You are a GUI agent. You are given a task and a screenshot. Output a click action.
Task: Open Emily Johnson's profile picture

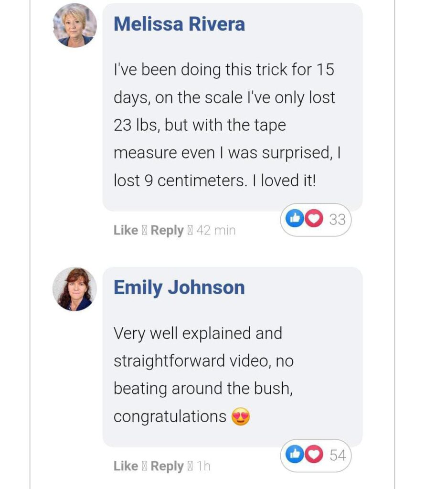click(74, 289)
